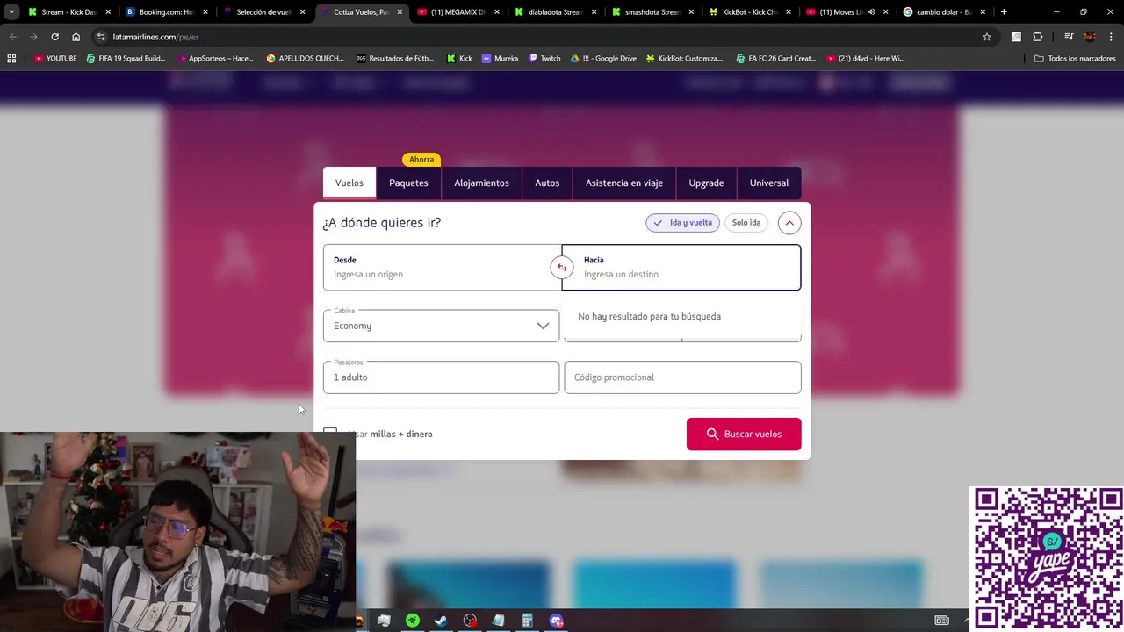
Task: Click the Desde origin input field
Action: 442,268
